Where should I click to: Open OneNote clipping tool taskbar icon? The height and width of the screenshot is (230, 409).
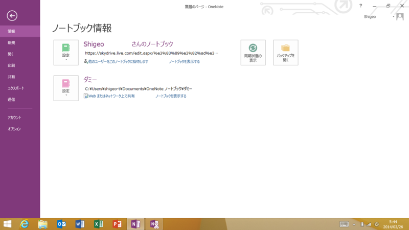[x=154, y=224]
